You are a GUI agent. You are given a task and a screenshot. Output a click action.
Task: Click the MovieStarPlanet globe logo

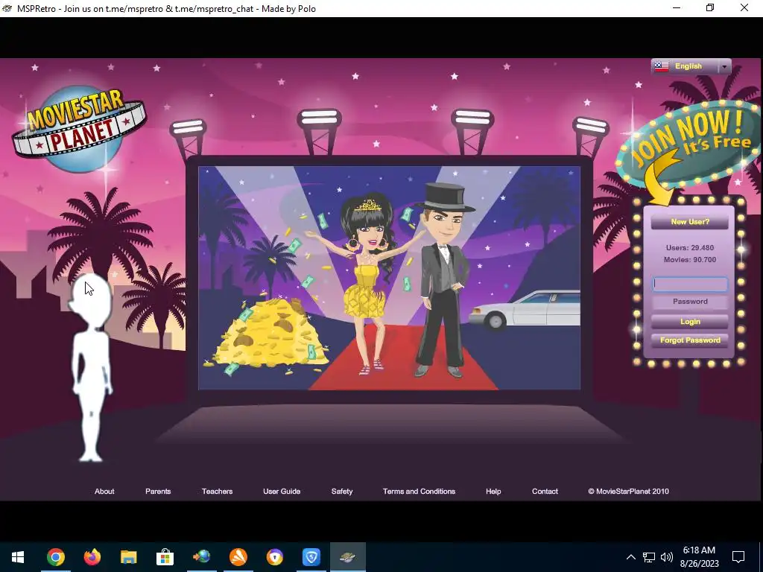tap(79, 129)
